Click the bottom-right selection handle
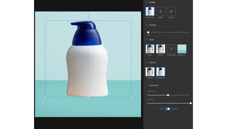227x129 pixels. click(131, 97)
